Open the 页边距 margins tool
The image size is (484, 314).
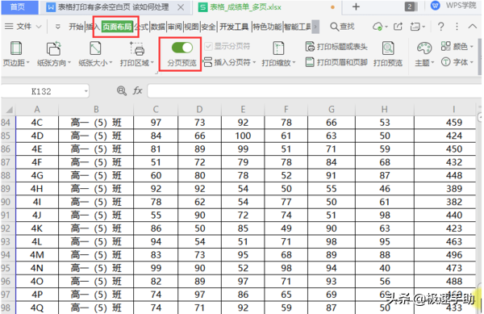pos(16,54)
